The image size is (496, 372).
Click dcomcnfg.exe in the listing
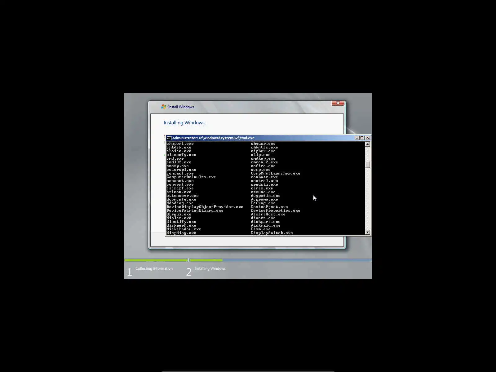click(x=181, y=199)
